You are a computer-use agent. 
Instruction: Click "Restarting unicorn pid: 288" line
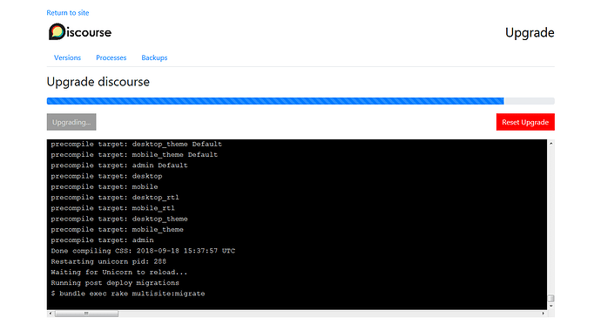pos(109,261)
